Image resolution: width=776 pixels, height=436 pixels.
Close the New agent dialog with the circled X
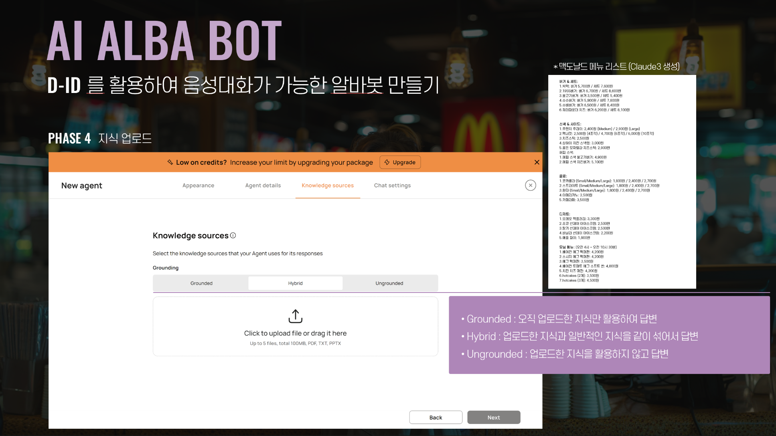coord(531,185)
